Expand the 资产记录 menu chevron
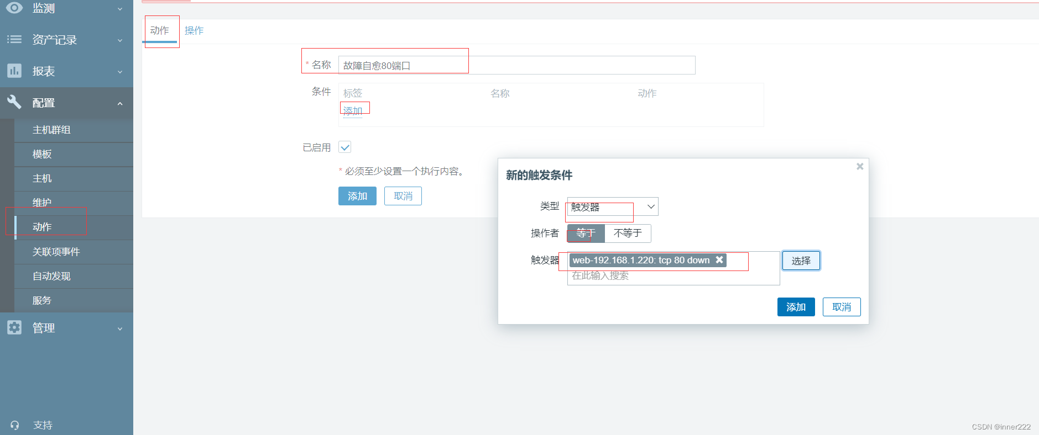Screen dimensions: 1039x435 120,40
